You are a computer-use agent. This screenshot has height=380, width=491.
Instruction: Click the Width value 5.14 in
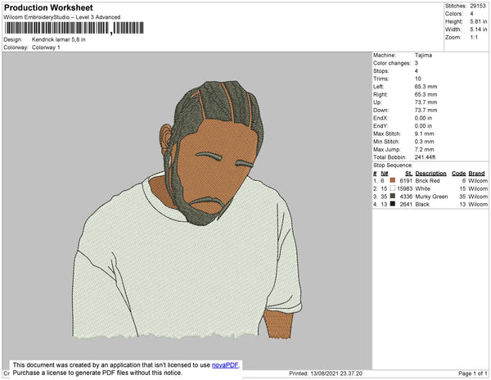[x=478, y=29]
